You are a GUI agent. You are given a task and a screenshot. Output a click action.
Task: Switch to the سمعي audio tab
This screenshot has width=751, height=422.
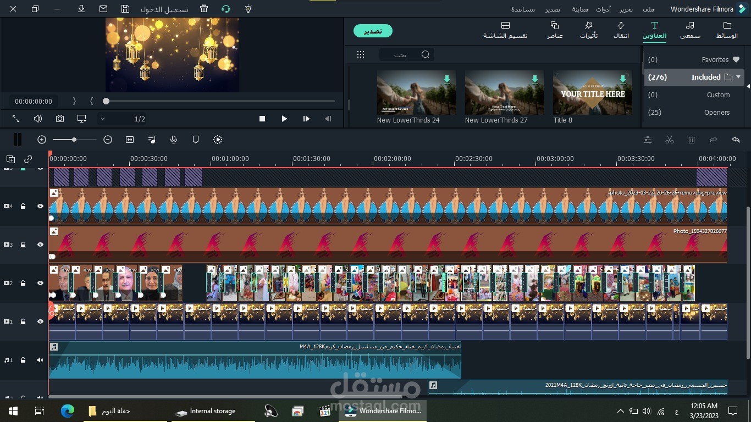point(690,30)
